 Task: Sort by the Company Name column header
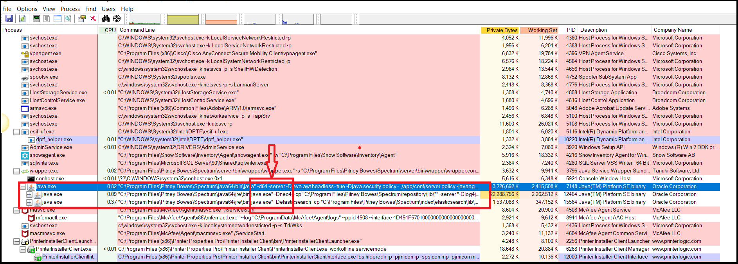tap(686, 30)
